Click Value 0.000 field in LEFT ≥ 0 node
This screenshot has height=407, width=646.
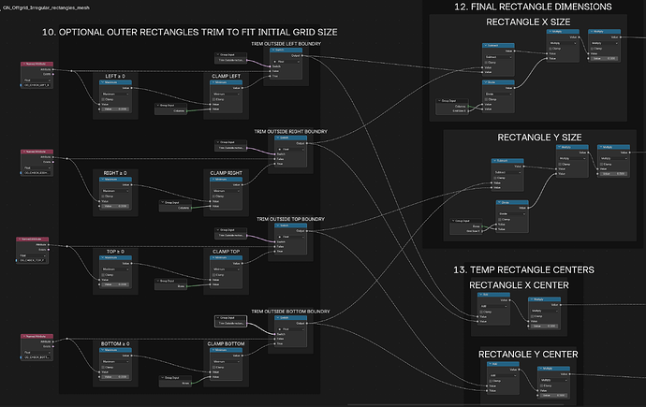(x=115, y=109)
